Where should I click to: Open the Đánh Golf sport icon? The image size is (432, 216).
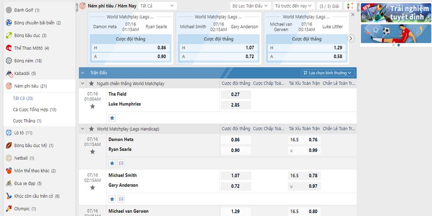(x=9, y=10)
